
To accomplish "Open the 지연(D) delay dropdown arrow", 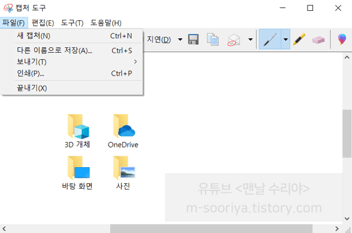I will point(180,40).
